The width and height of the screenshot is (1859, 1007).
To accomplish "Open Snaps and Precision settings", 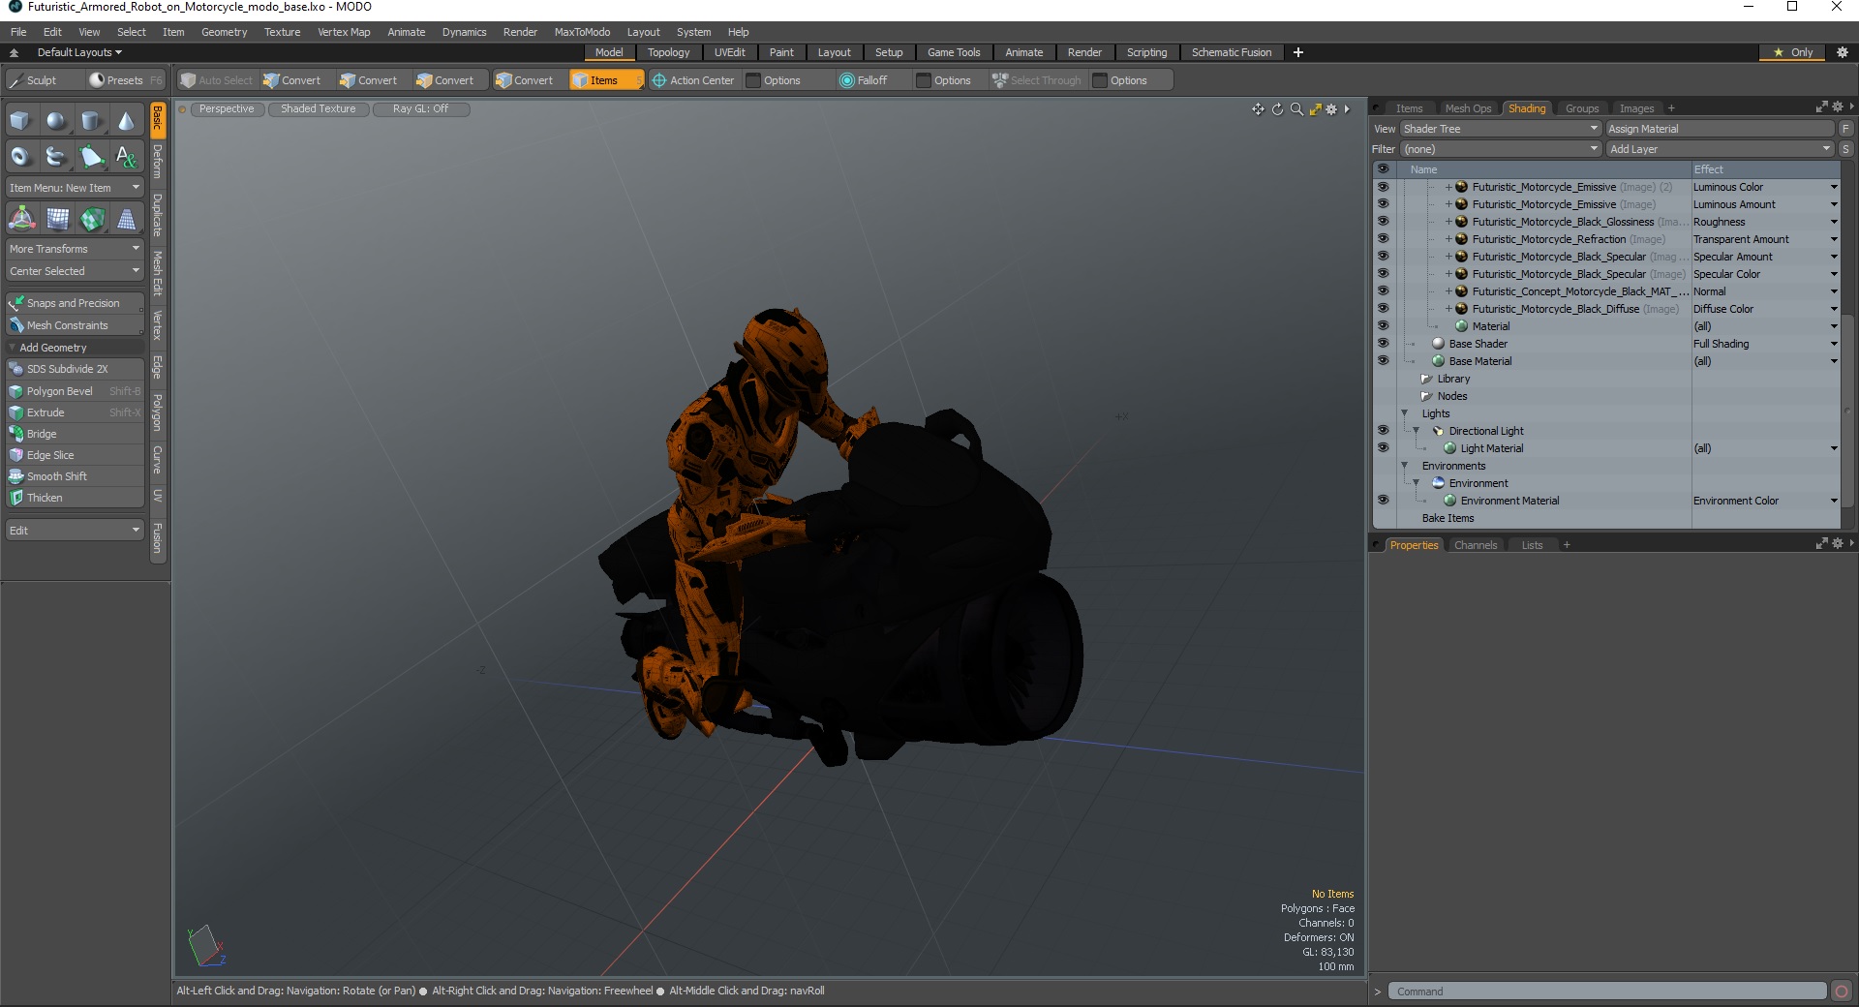I will [75, 303].
